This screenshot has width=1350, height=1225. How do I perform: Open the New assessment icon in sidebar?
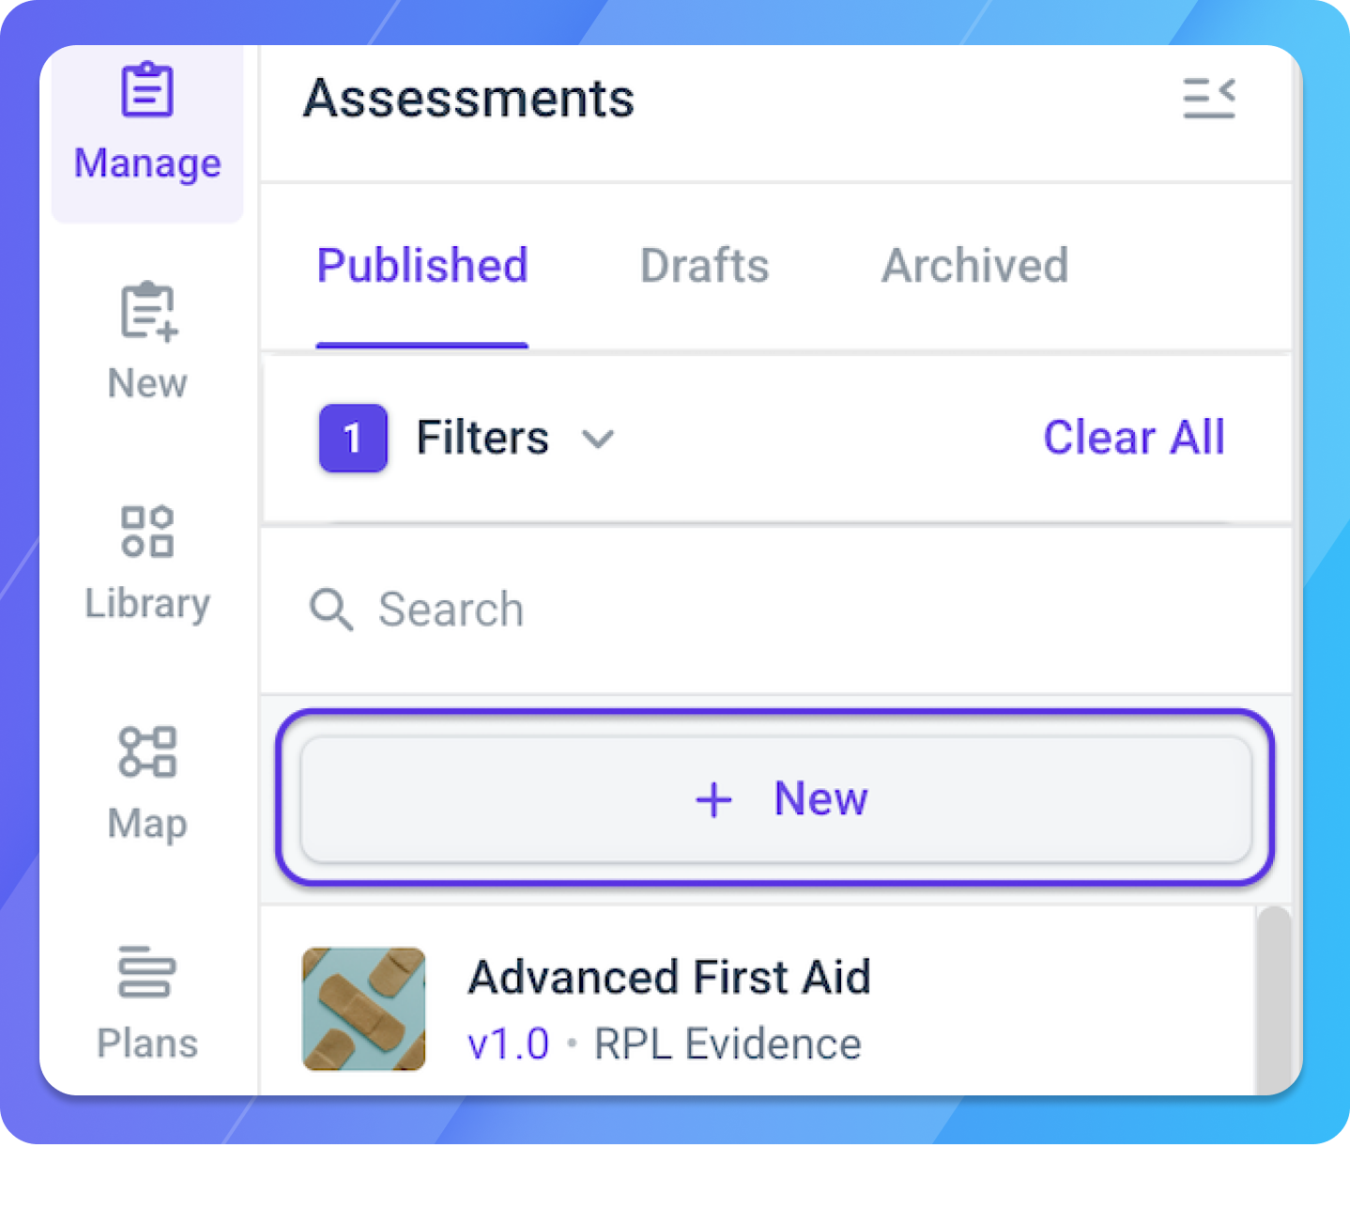(146, 311)
